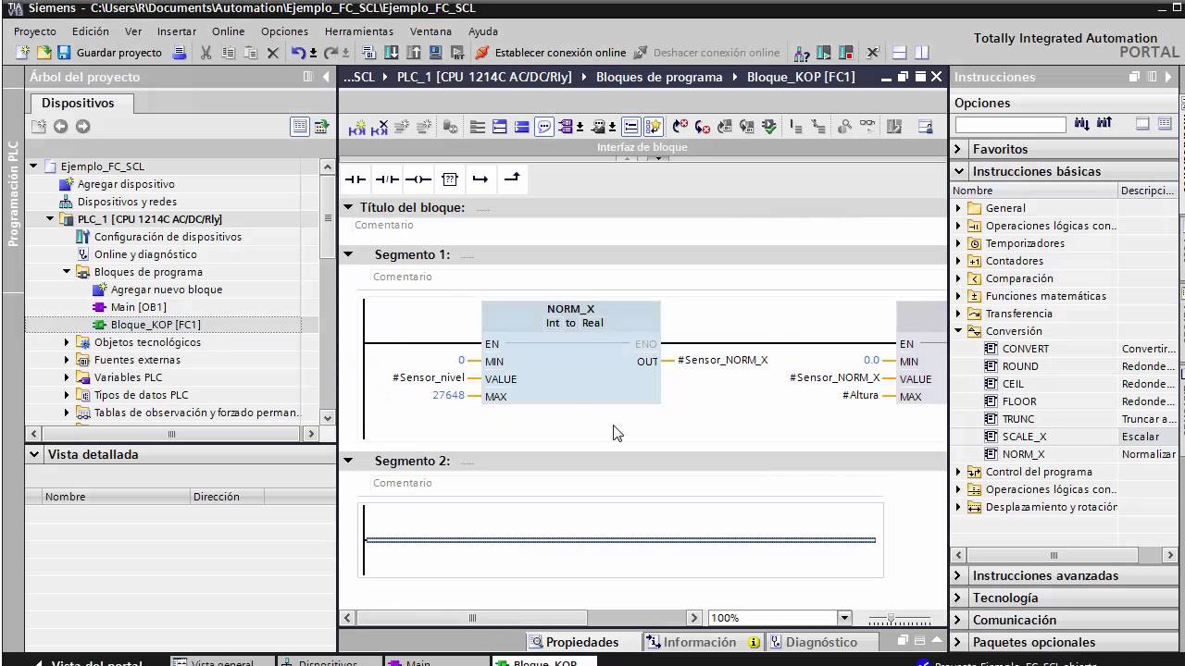
Task: Click the new project icon in main toolbar
Action: point(23,53)
